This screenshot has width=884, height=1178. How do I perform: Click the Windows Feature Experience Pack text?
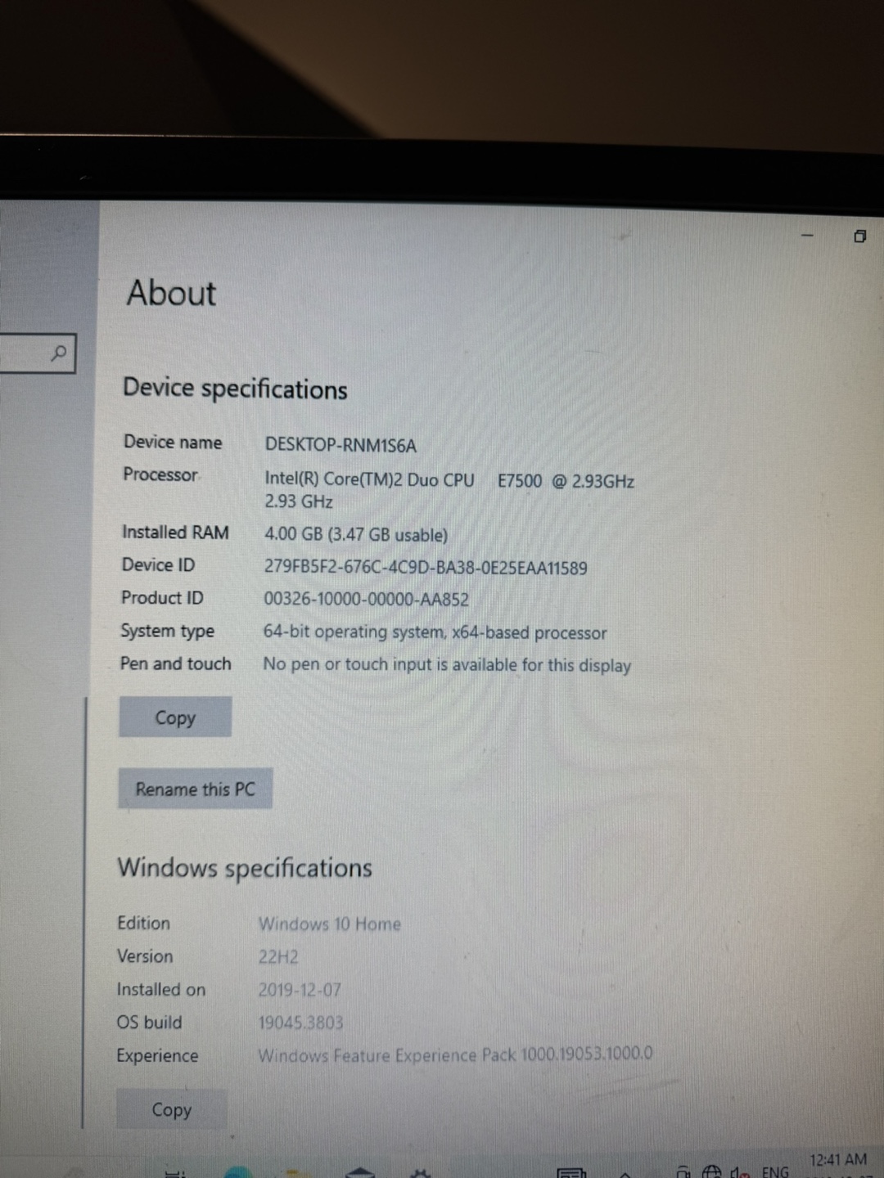pyautogui.click(x=455, y=1054)
